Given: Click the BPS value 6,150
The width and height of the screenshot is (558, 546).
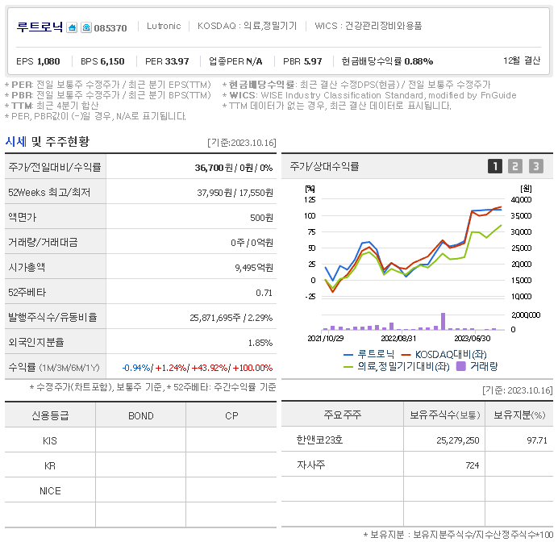Looking at the screenshot, I should click(x=112, y=61).
